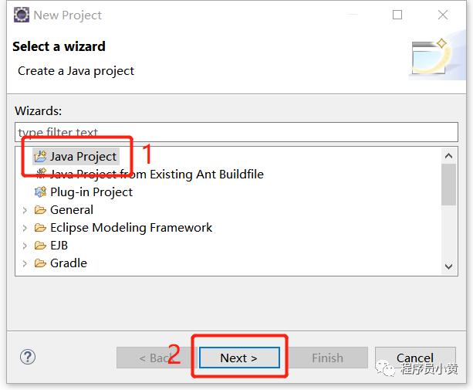Open the help question mark icon

(28, 357)
